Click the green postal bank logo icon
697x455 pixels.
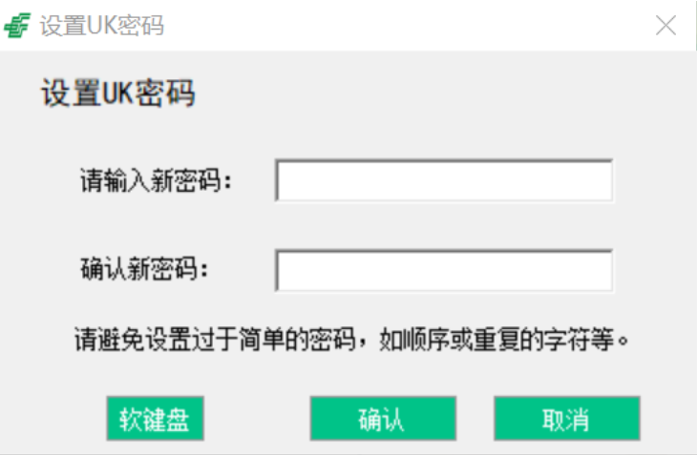click(x=17, y=26)
